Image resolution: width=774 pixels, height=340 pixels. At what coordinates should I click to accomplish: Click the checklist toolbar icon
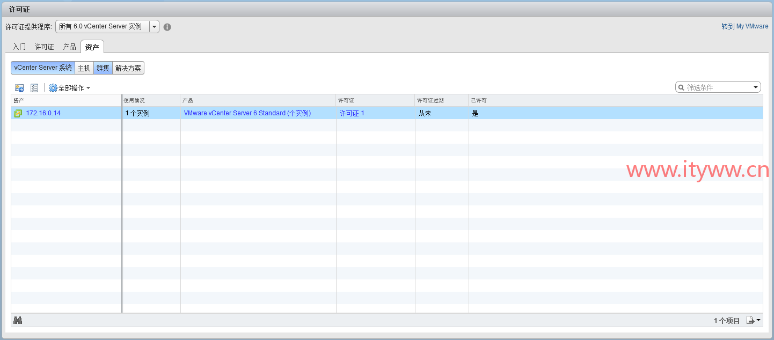click(x=34, y=88)
